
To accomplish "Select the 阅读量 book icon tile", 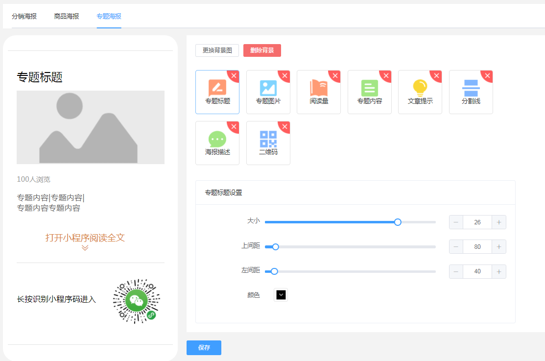I will 319,92.
